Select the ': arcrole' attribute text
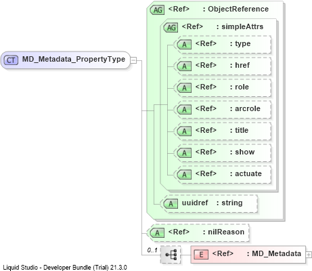Viewport: 312px width, 271px height. click(245, 108)
